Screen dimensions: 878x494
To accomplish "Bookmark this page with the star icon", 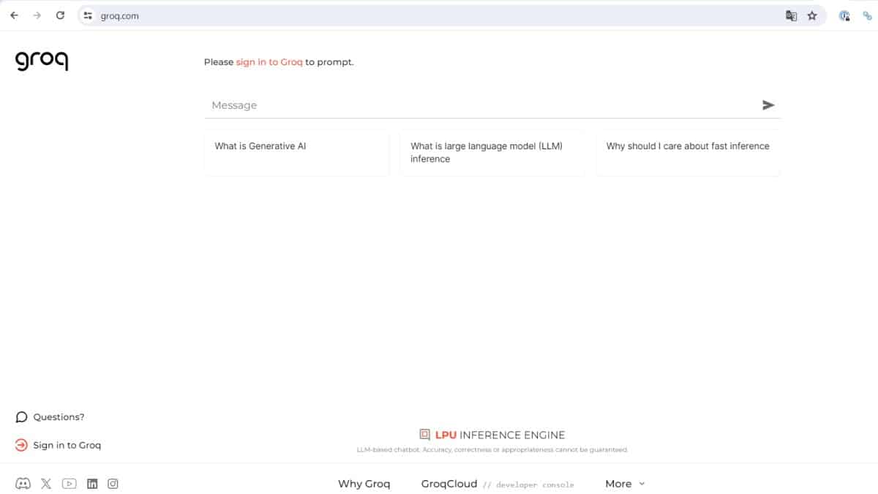I will click(811, 15).
